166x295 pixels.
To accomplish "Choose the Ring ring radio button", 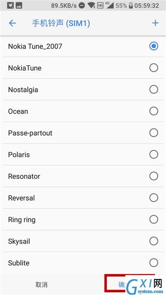I will pyautogui.click(x=154, y=219).
